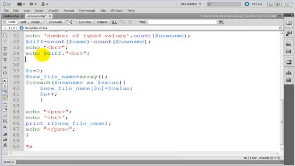295x166 pixels.
Task: Click the Apply Comment icon
Action: [x=5, y=105]
